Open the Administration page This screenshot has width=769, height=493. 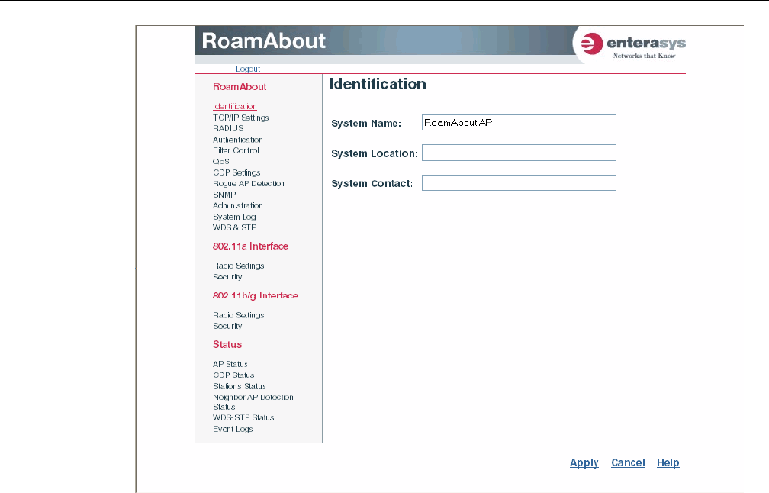pyautogui.click(x=238, y=205)
